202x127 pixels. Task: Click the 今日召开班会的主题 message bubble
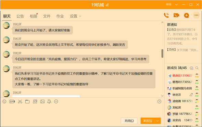click(81, 59)
